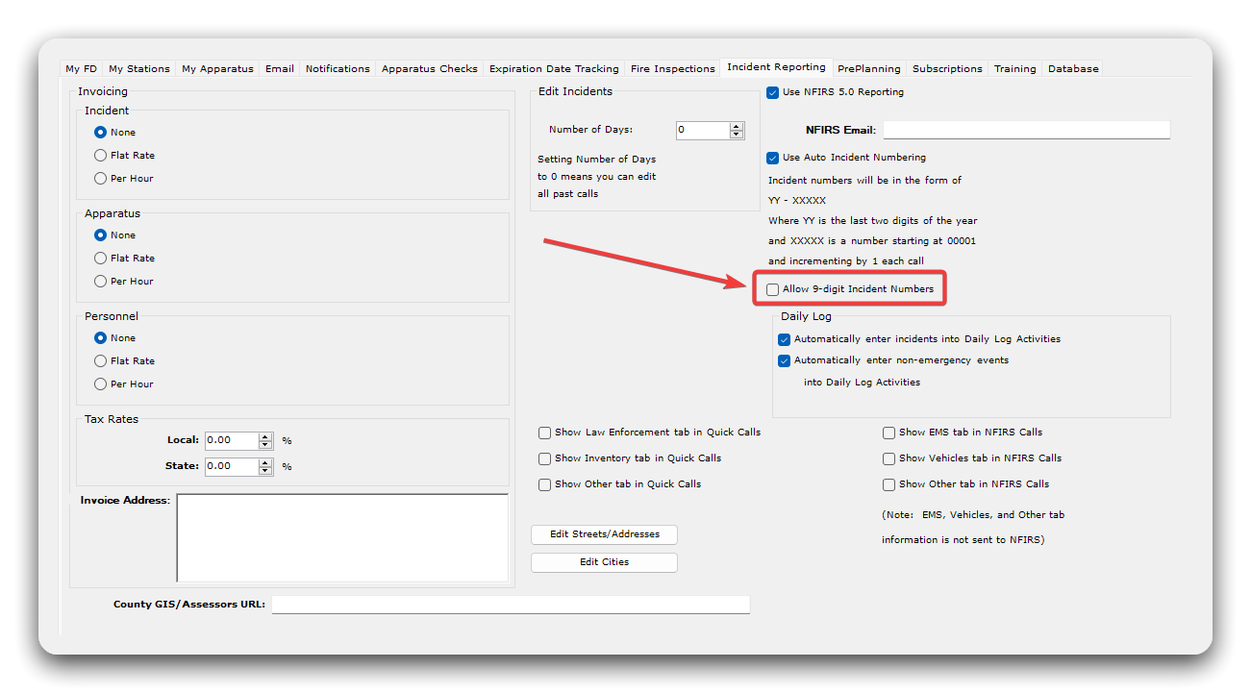Choose Per Hour for Personnel invoicing

click(100, 384)
